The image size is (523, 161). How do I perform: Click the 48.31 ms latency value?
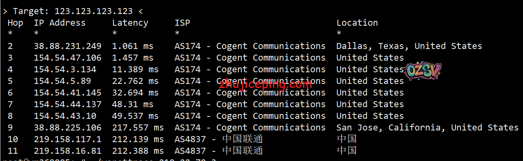pyautogui.click(x=132, y=104)
